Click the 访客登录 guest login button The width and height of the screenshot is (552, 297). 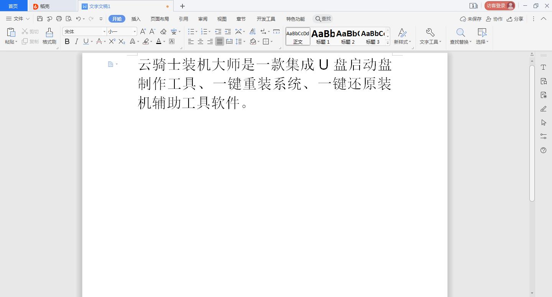[x=500, y=6]
